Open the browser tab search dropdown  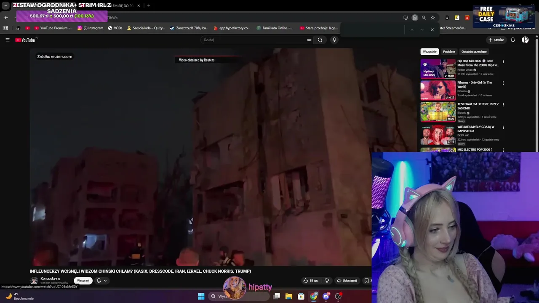pyautogui.click(x=5, y=5)
